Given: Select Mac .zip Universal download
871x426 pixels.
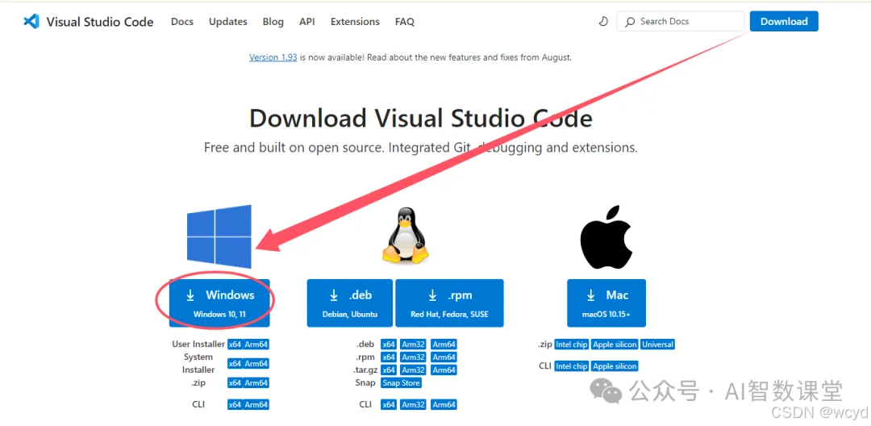Looking at the screenshot, I should tap(658, 345).
